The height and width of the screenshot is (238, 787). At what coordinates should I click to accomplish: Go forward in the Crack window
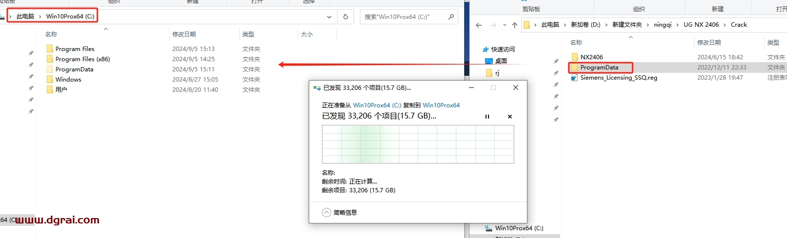pyautogui.click(x=493, y=25)
